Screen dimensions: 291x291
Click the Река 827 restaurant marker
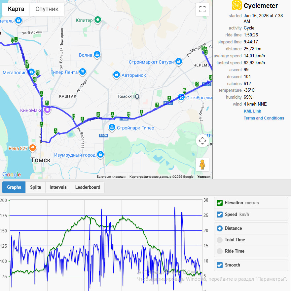click(x=33, y=148)
